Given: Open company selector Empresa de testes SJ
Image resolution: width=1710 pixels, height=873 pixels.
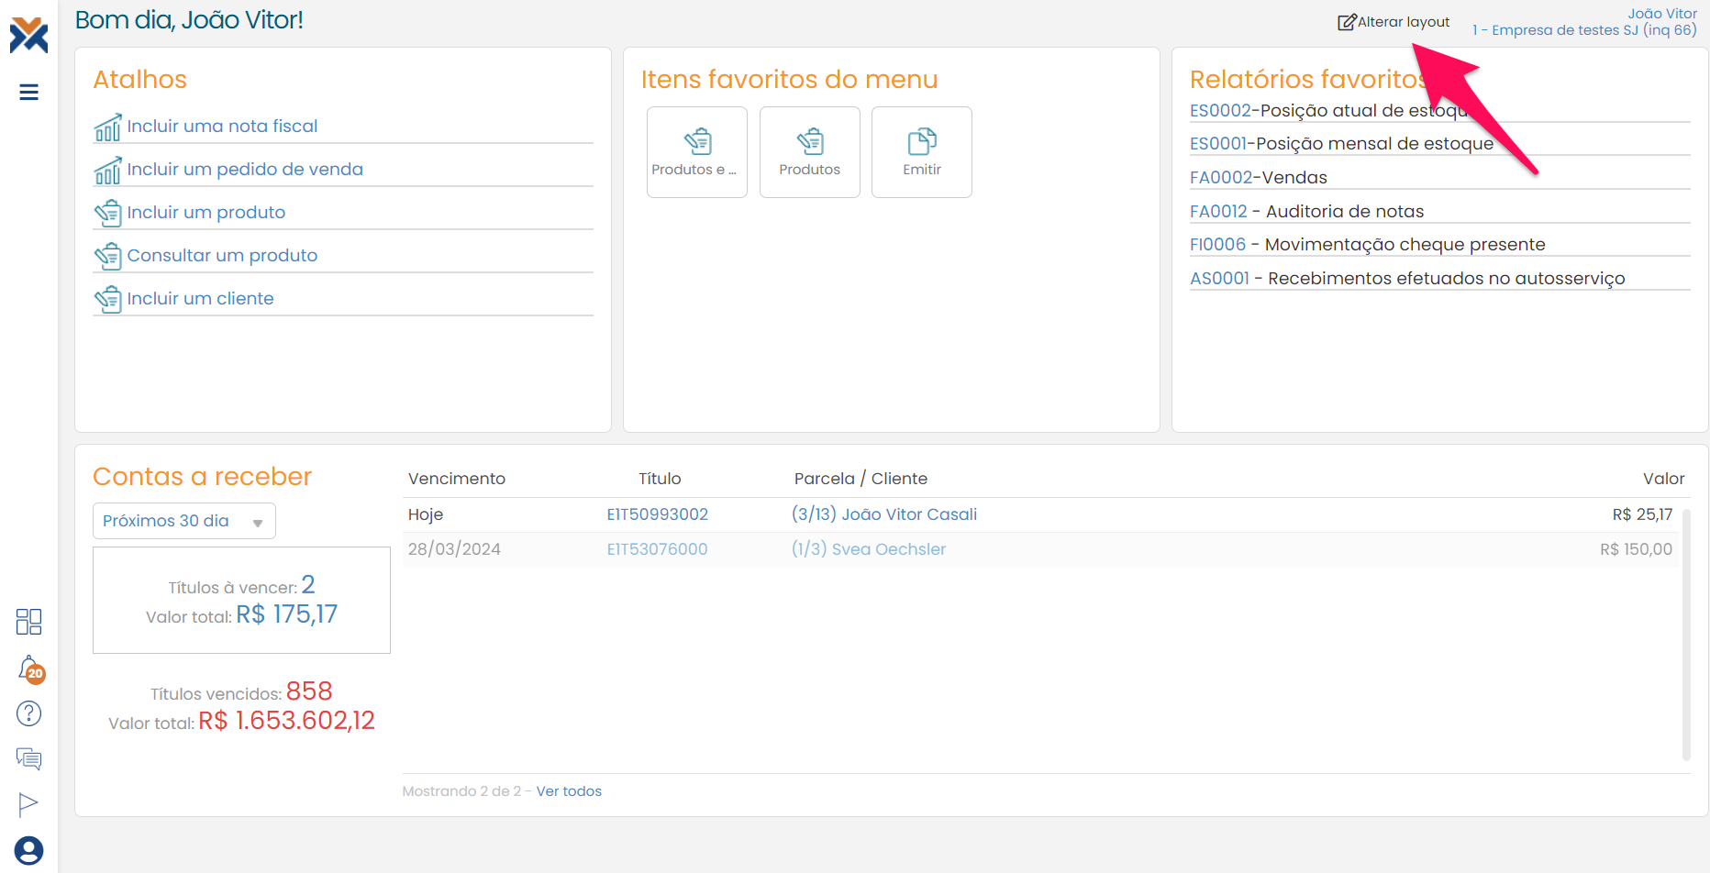Looking at the screenshot, I should point(1583,30).
